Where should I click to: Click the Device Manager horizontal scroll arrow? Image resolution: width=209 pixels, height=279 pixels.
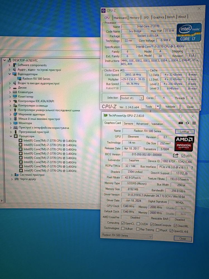click(x=2, y=201)
